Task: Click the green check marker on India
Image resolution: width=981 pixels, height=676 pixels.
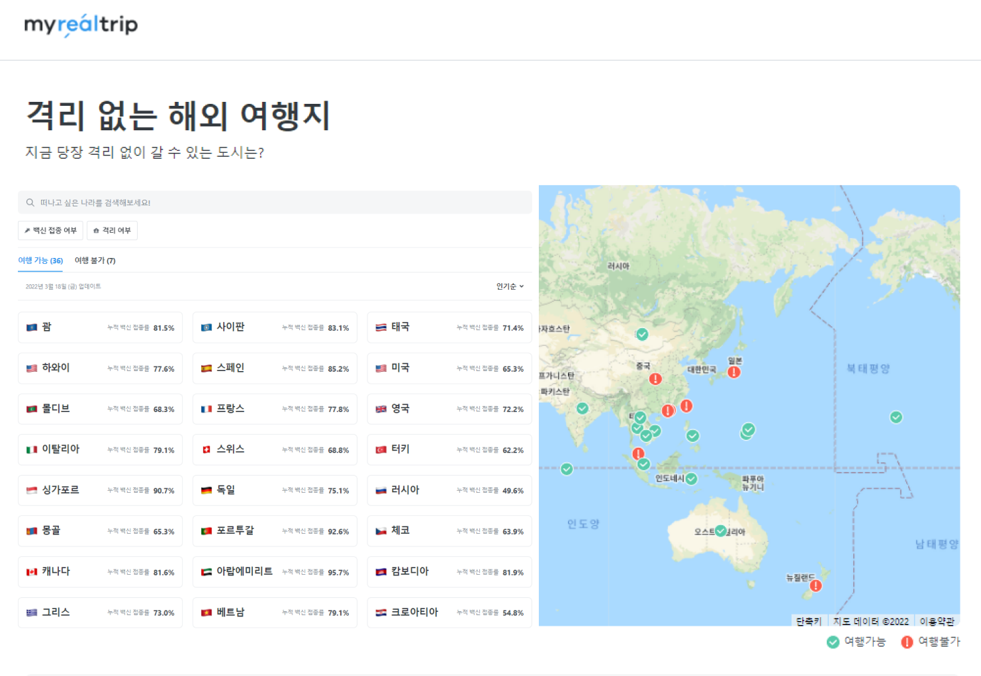Action: pos(583,408)
